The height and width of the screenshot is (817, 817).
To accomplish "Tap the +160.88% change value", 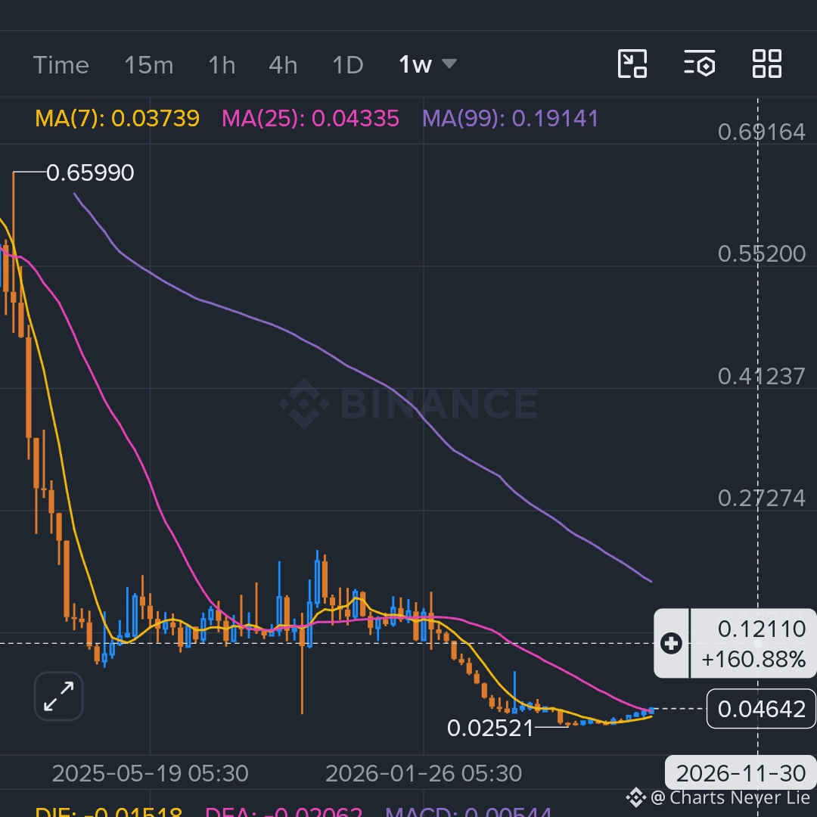I will 753,660.
